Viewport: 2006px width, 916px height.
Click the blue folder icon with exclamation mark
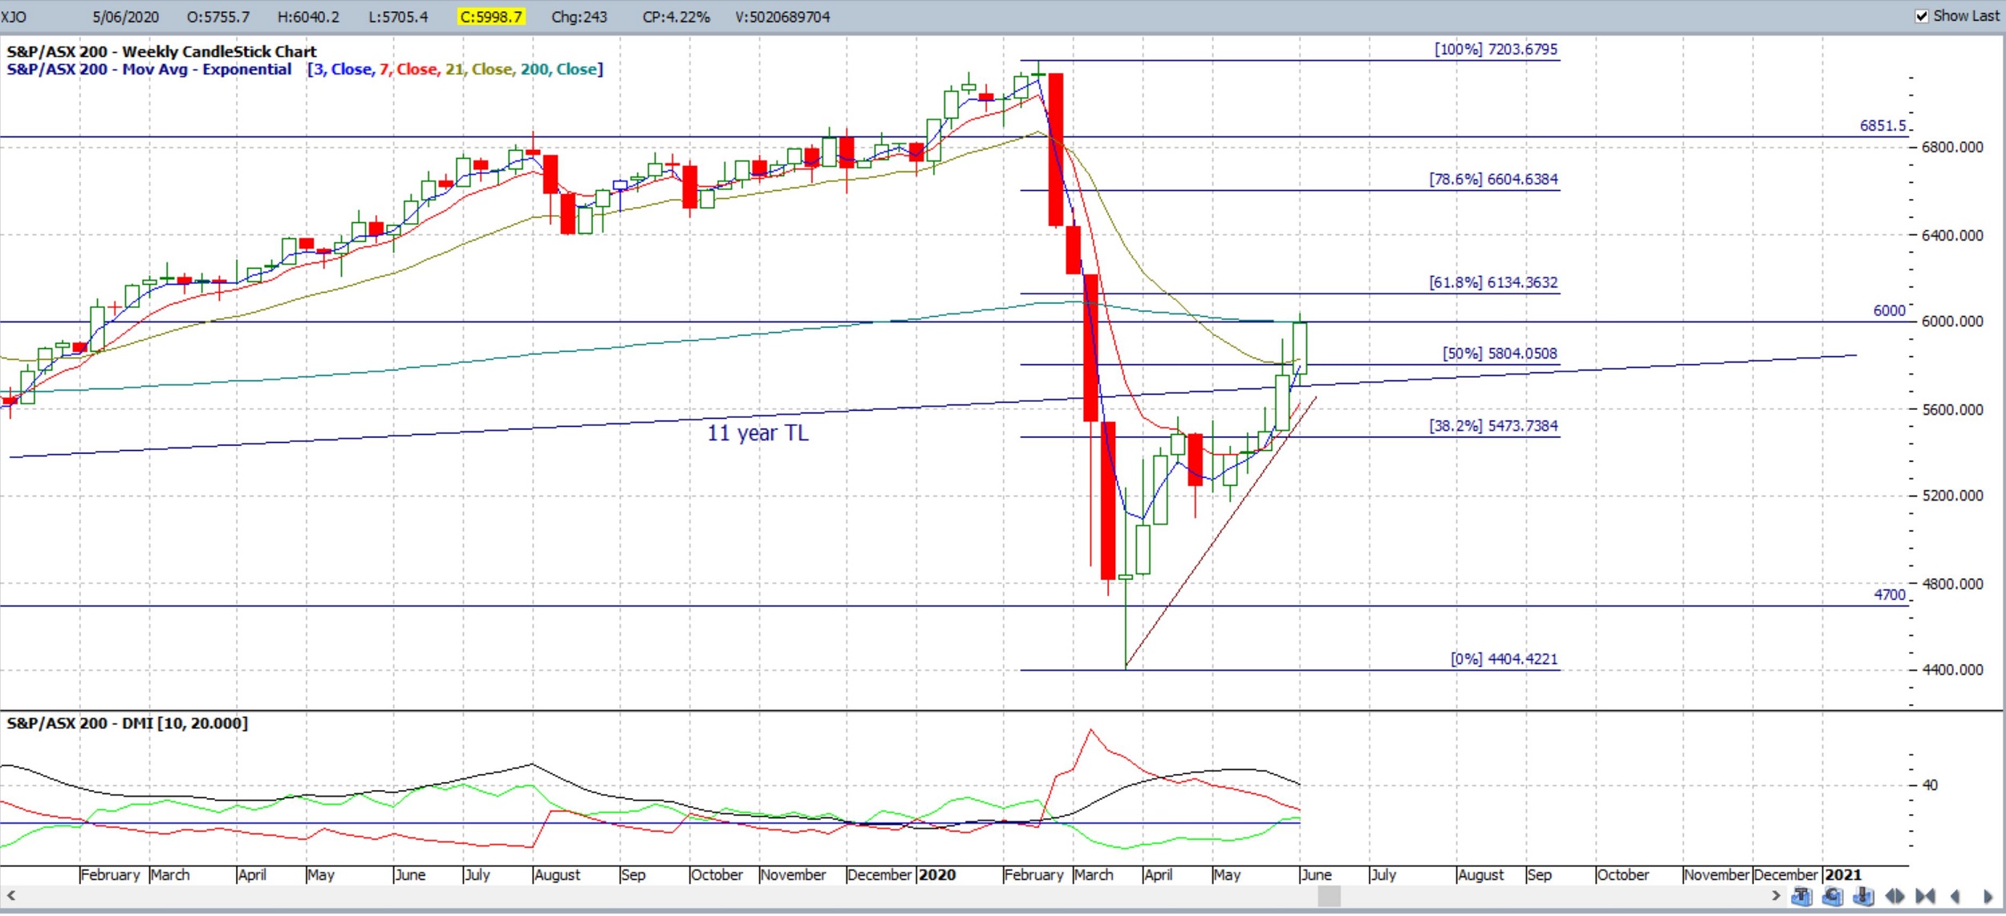tap(1863, 896)
